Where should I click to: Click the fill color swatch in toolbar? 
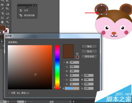pos(3,28)
